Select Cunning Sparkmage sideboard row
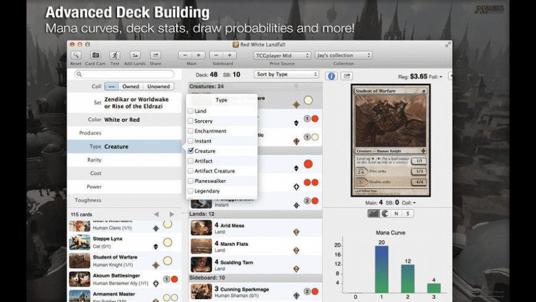The height and width of the screenshot is (302, 536). (x=255, y=292)
